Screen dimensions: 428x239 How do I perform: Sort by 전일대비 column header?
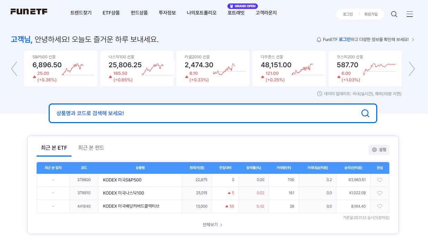[225, 168]
